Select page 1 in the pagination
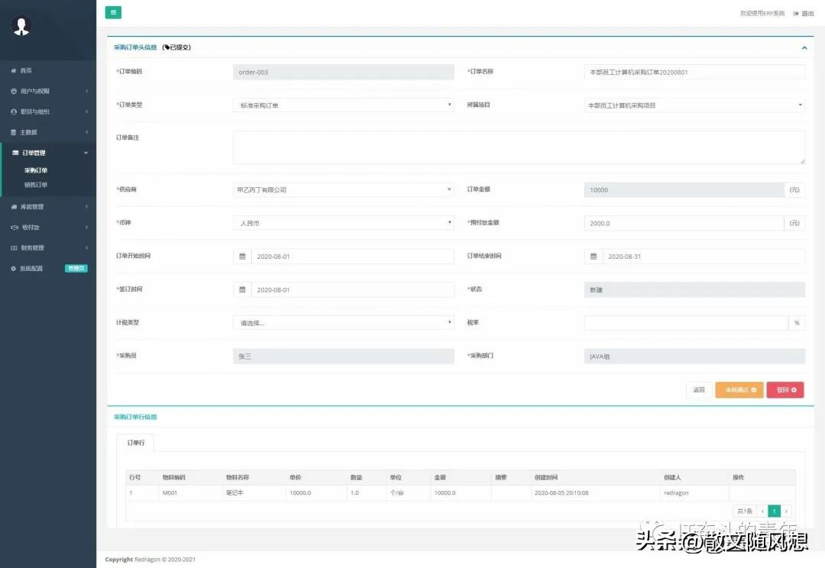 click(774, 511)
